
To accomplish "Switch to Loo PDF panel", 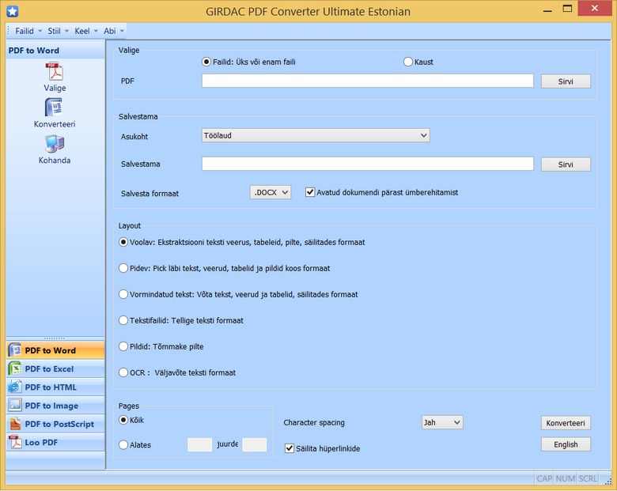I will tap(55, 442).
